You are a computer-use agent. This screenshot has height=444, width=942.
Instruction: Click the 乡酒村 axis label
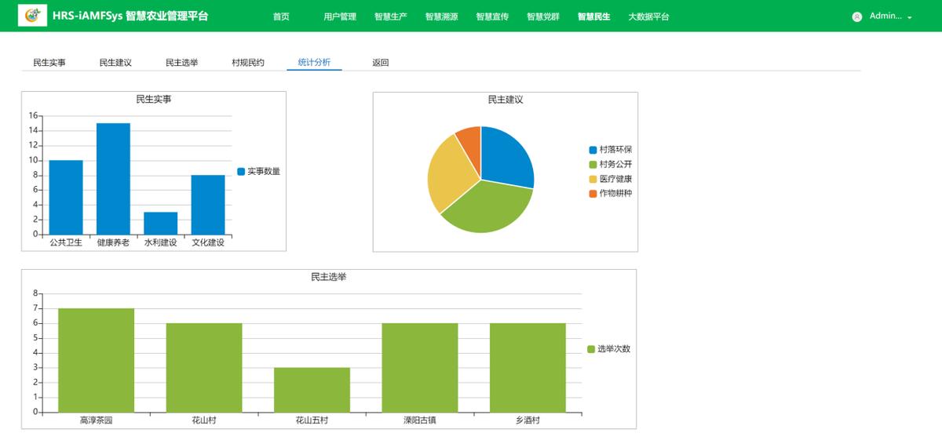point(528,420)
